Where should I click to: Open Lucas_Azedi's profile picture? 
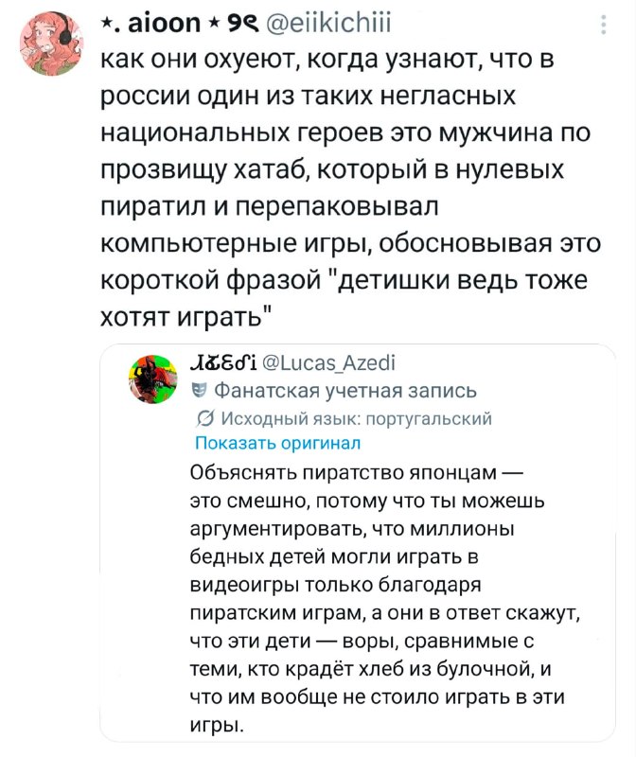click(x=151, y=376)
